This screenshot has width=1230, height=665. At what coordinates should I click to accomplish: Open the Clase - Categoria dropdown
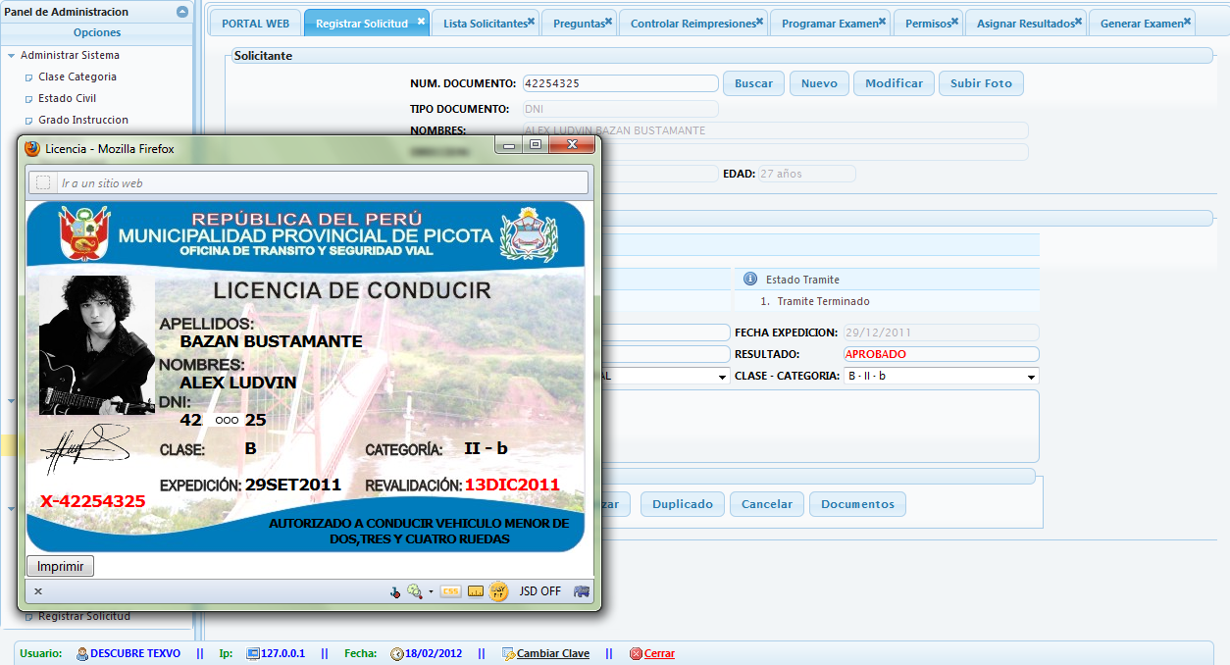point(1031,377)
